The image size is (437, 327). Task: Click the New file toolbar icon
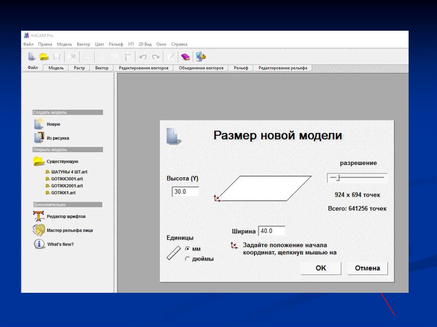(x=32, y=57)
